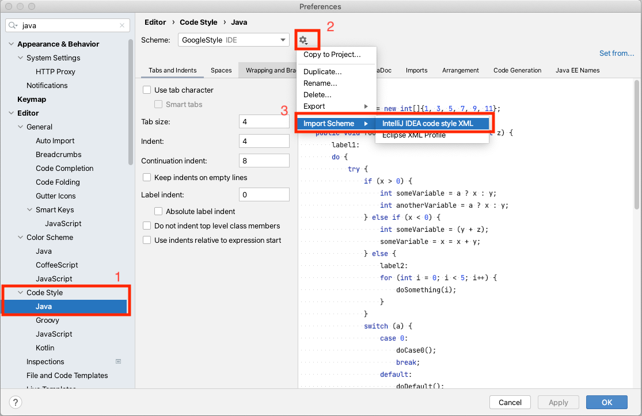Click the java settings search field

[67, 25]
